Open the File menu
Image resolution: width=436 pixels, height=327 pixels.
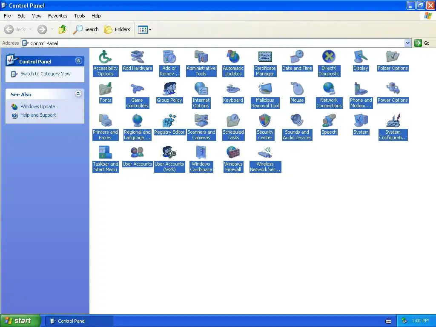coord(7,16)
